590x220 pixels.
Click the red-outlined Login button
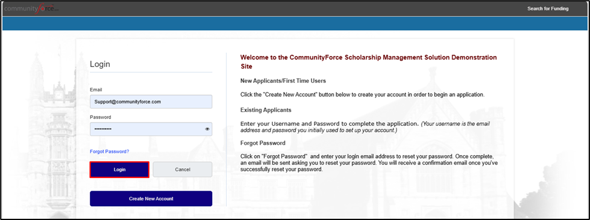[119, 170]
